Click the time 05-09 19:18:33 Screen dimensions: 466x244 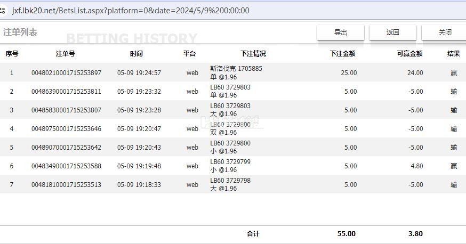click(139, 185)
